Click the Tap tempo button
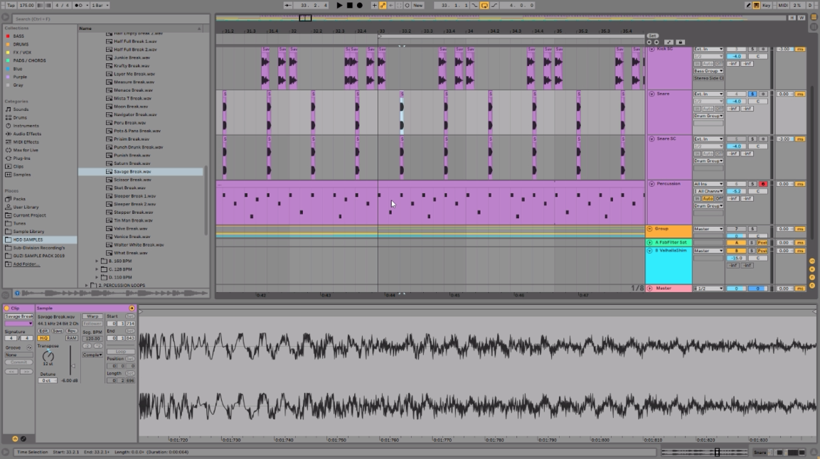The height and width of the screenshot is (459, 820). click(x=11, y=5)
